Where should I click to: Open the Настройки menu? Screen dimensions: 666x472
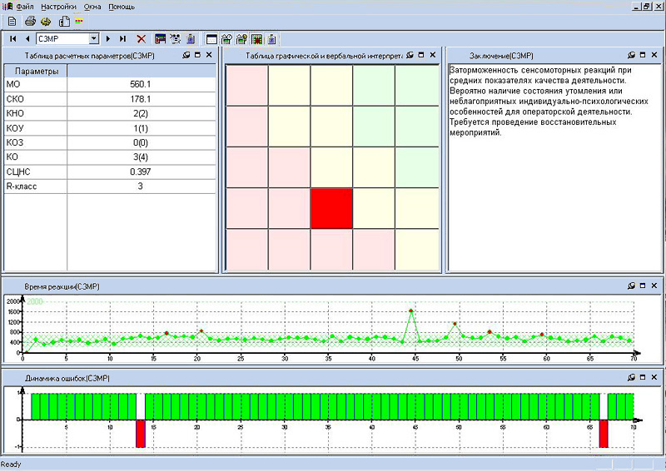click(x=58, y=6)
